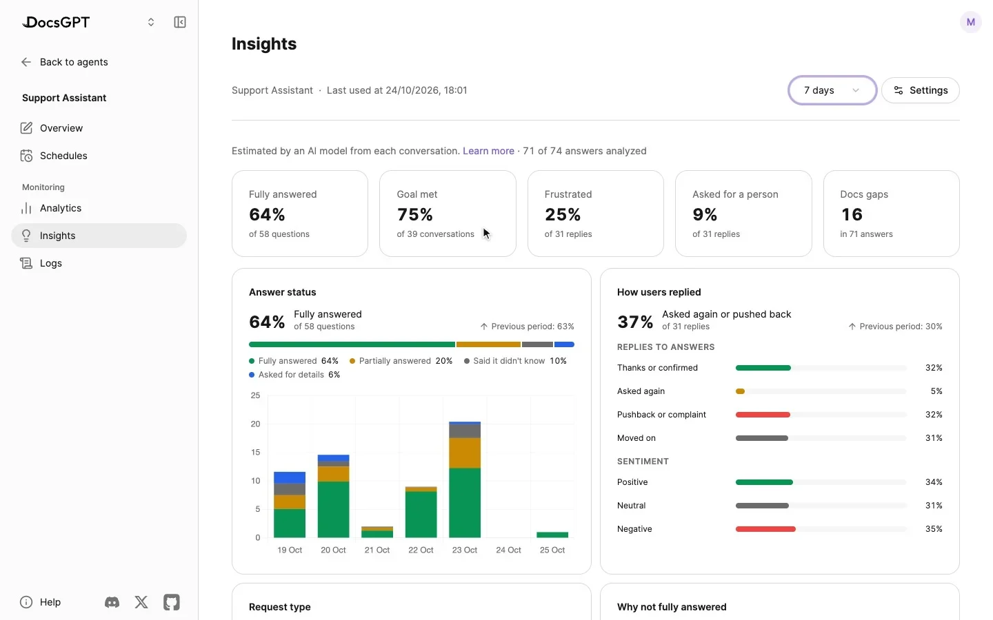Click the Negative sentiment bar

(x=821, y=529)
